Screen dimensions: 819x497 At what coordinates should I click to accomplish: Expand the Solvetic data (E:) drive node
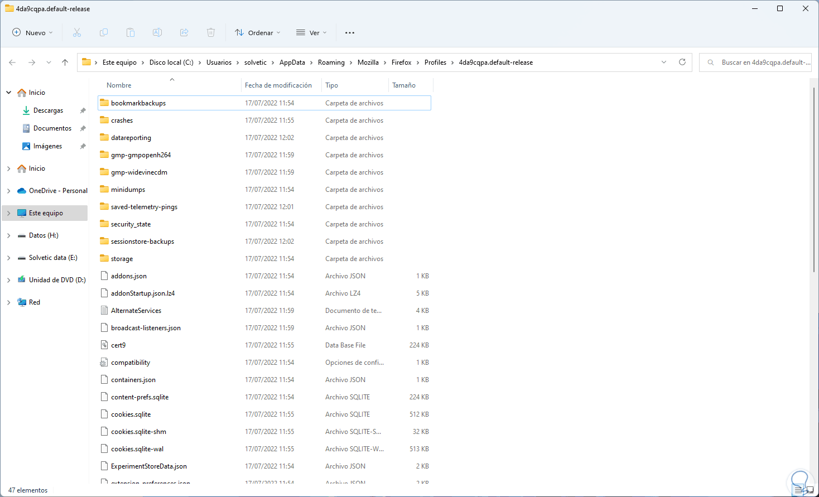pyautogui.click(x=9, y=258)
